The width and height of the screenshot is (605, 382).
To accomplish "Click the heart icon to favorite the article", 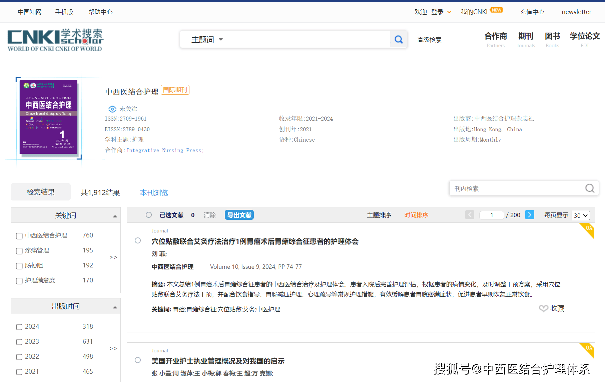I will (543, 308).
